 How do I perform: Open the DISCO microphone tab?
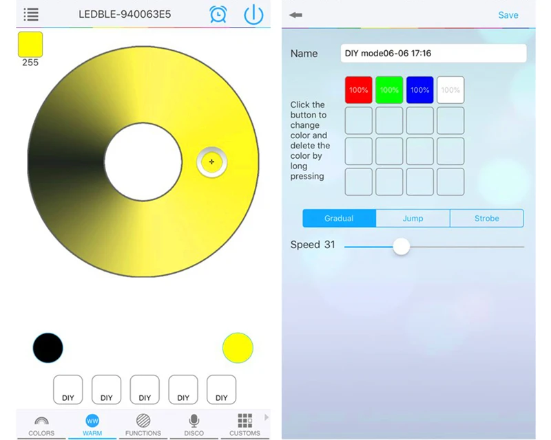(x=194, y=426)
